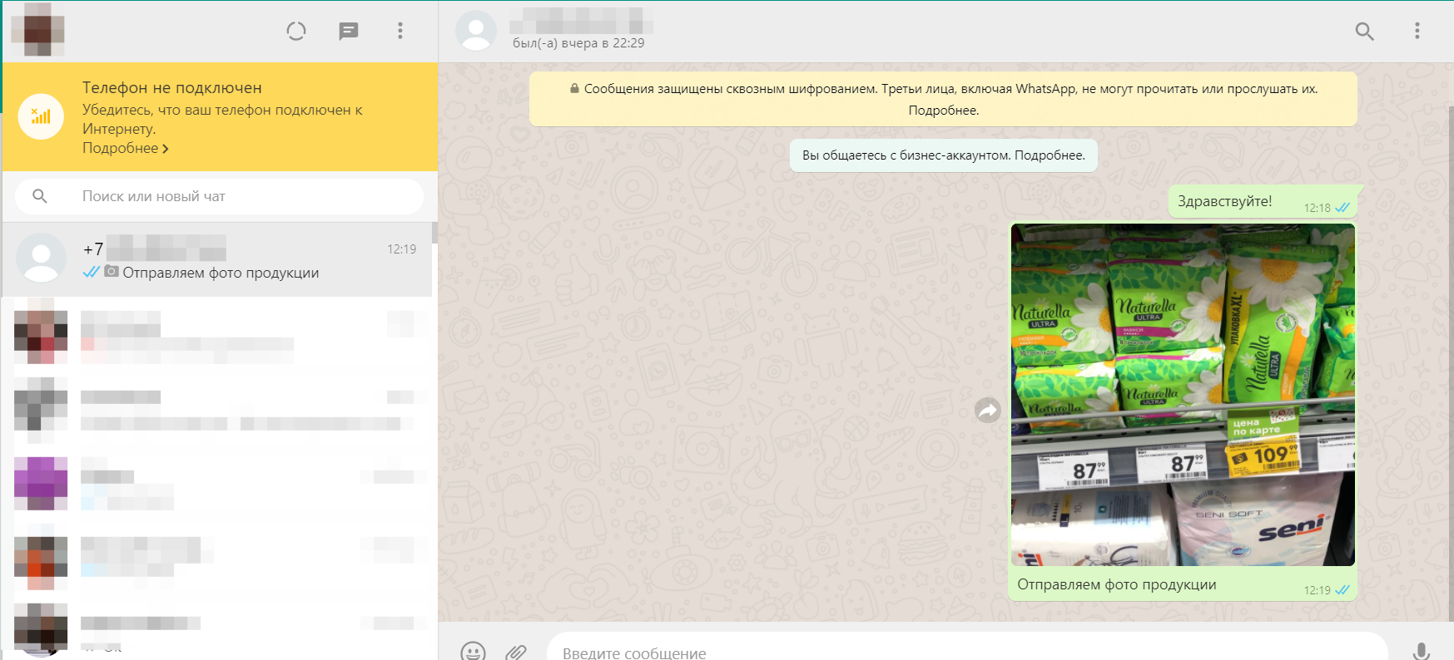The height and width of the screenshot is (660, 1454).
Task: Open the Status ring icon
Action: 296,32
